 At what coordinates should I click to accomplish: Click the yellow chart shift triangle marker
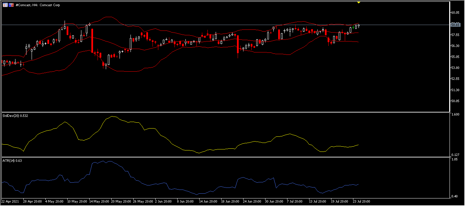pos(358,2)
